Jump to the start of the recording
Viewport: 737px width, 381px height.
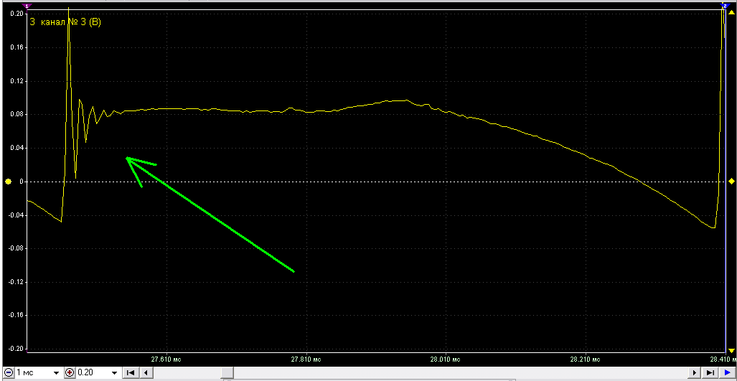pyautogui.click(x=131, y=373)
